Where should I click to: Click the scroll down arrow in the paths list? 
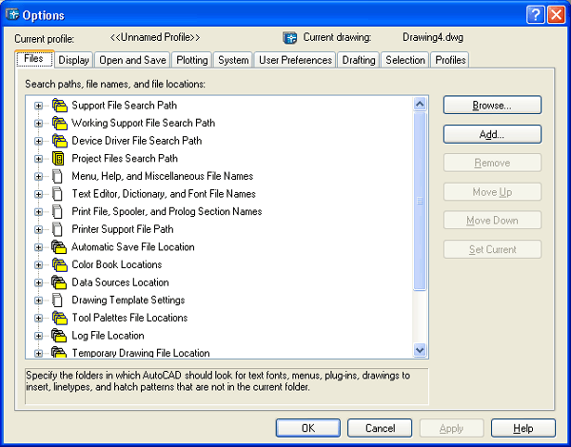(420, 351)
